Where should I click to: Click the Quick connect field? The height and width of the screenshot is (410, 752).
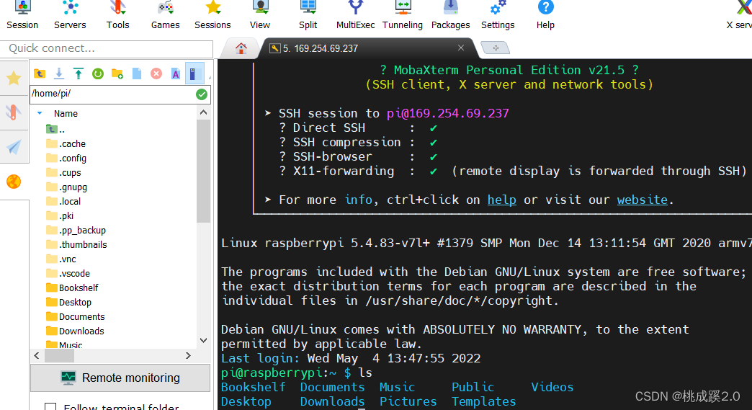[107, 48]
